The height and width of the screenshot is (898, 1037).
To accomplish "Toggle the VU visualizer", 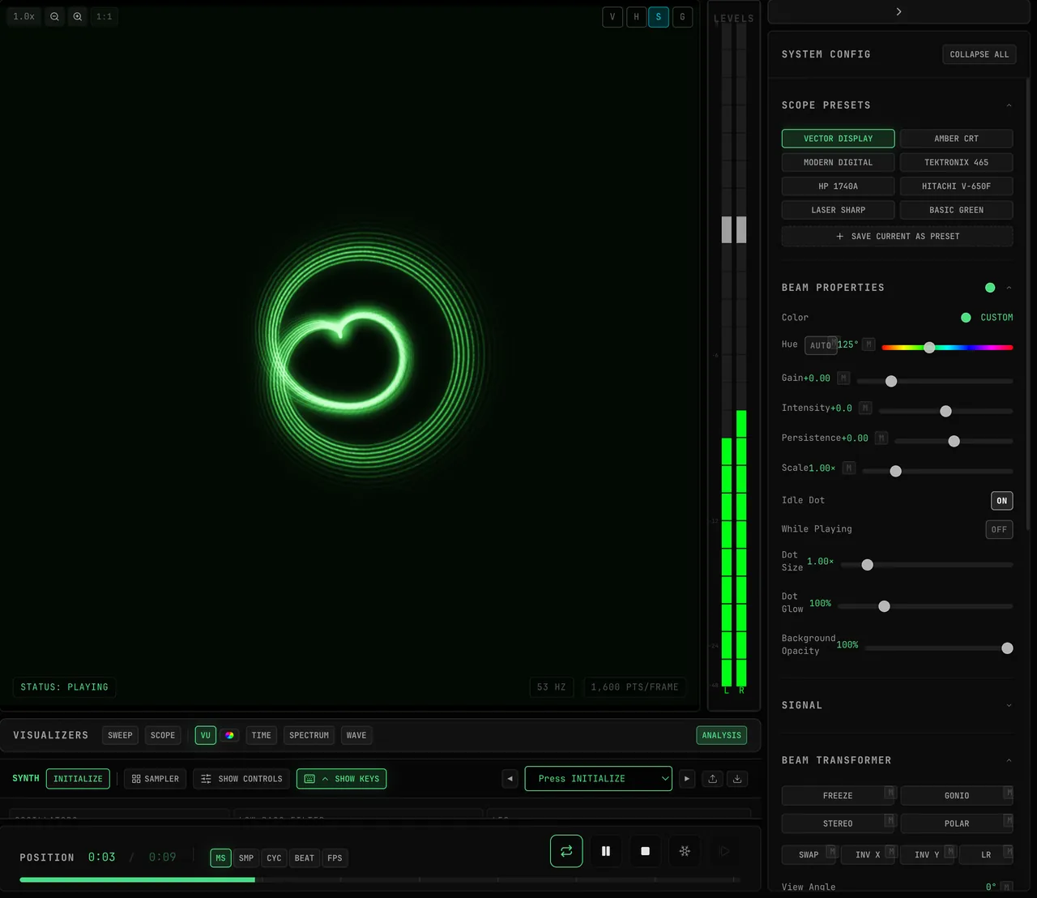I will pos(206,735).
